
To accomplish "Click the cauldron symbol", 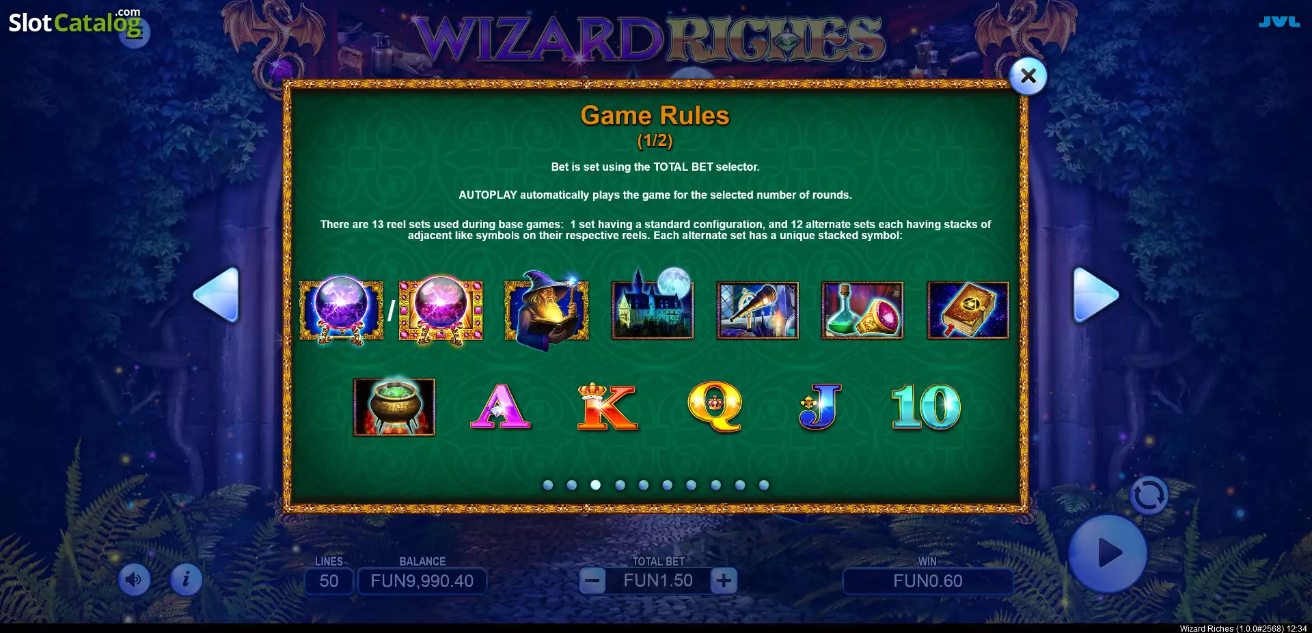I will point(394,407).
